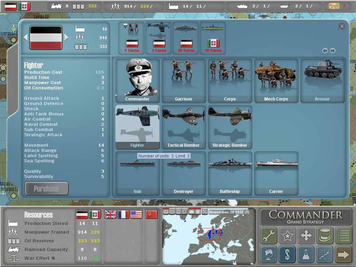This screenshot has height=267, width=356.
Task: Click the large German flag in panel
Action: click(46, 38)
